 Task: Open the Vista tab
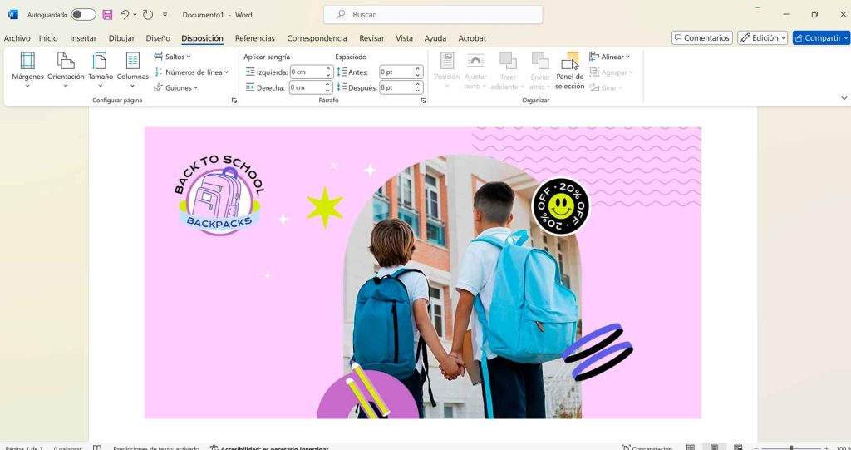(405, 38)
